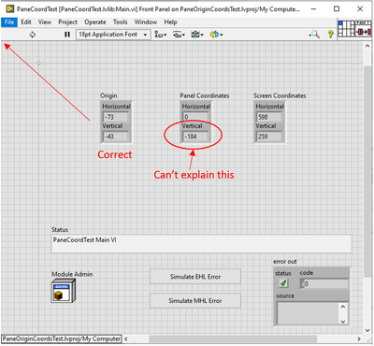Click the Screen Coordinates label
This screenshot has width=374, height=346.
coord(280,95)
